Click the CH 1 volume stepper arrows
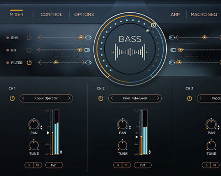Screen dimensions: 221x176 pyautogui.click(x=61, y=152)
